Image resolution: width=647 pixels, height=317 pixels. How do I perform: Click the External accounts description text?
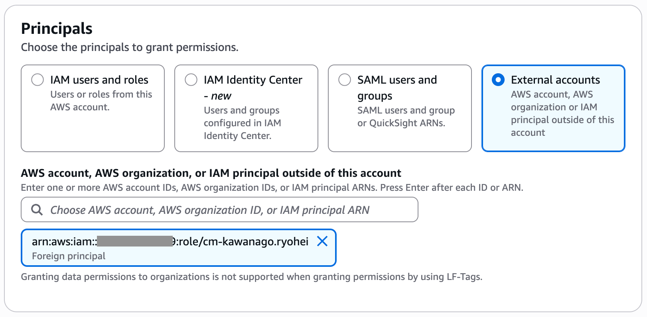pyautogui.click(x=562, y=113)
